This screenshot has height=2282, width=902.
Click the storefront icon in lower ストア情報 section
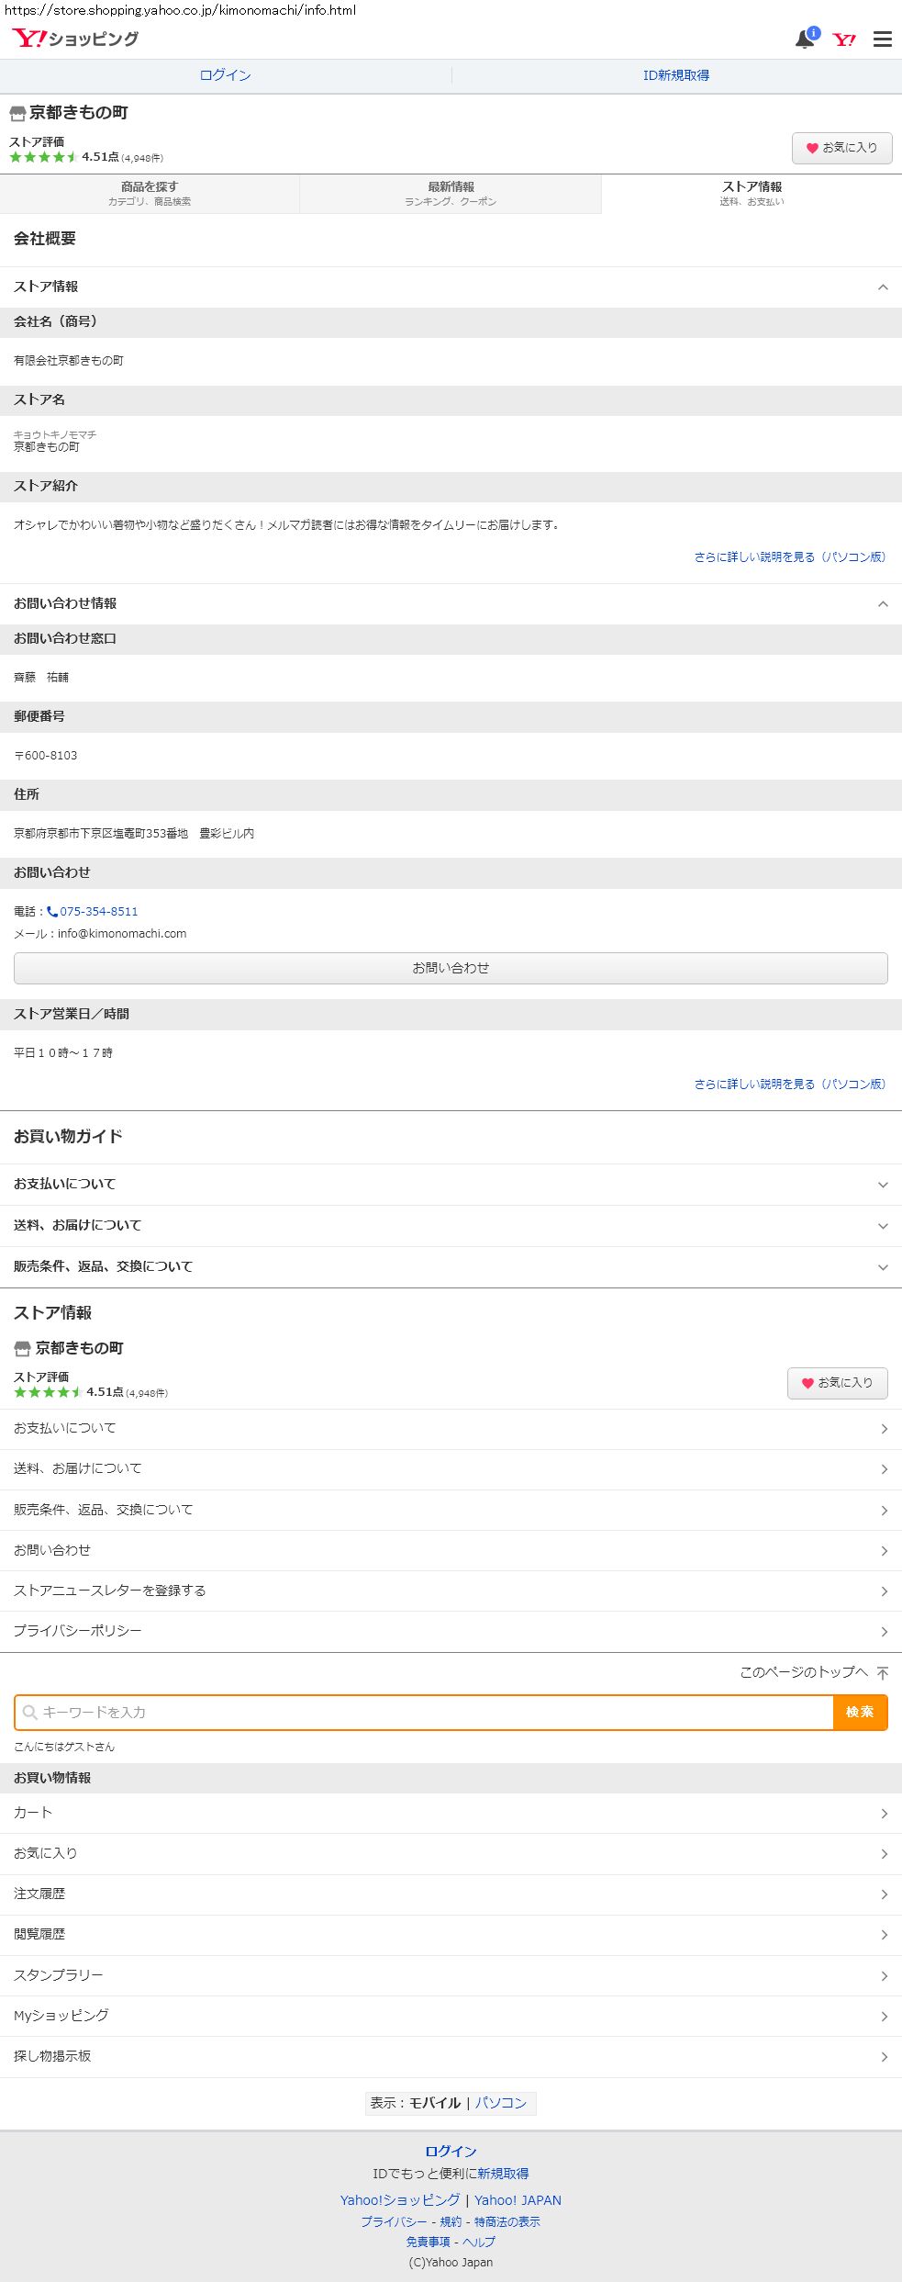tap(22, 1349)
